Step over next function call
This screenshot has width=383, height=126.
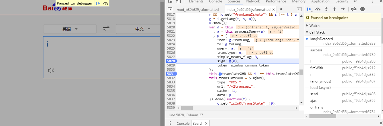tap(318, 9)
